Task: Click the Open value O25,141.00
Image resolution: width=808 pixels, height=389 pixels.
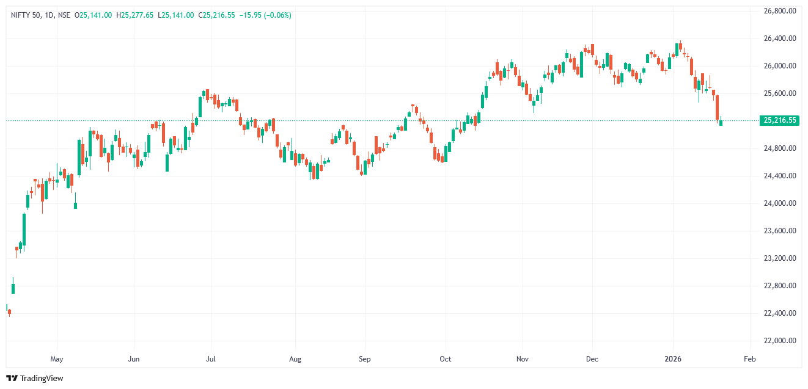Action: [x=93, y=15]
